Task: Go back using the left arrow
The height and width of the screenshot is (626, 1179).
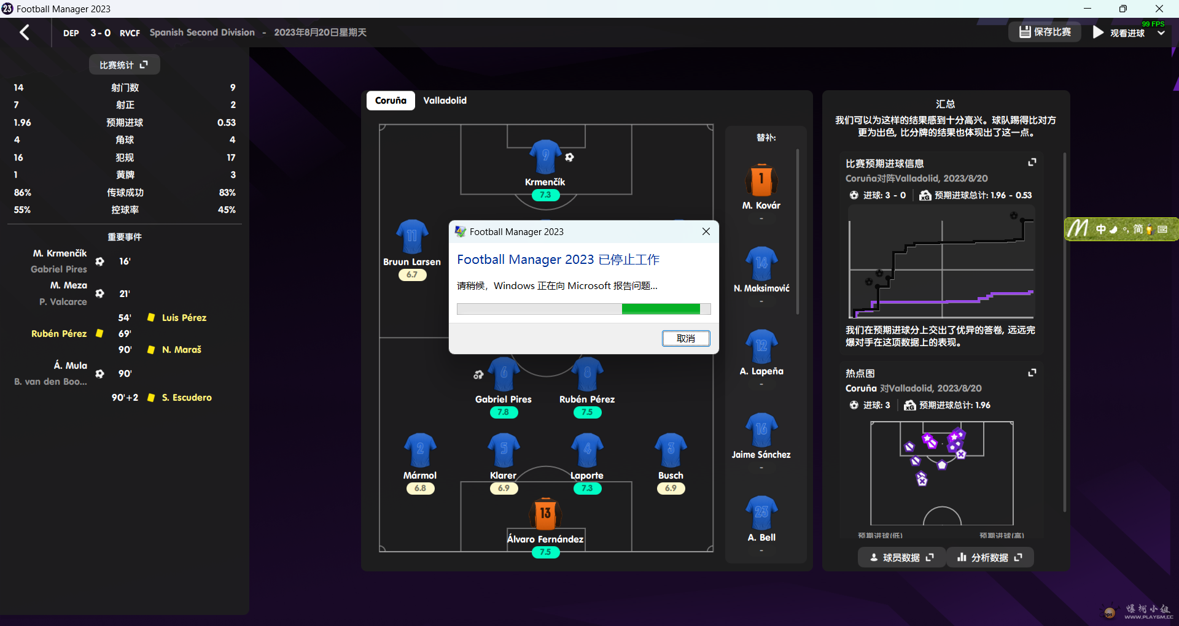Action: pyautogui.click(x=25, y=33)
